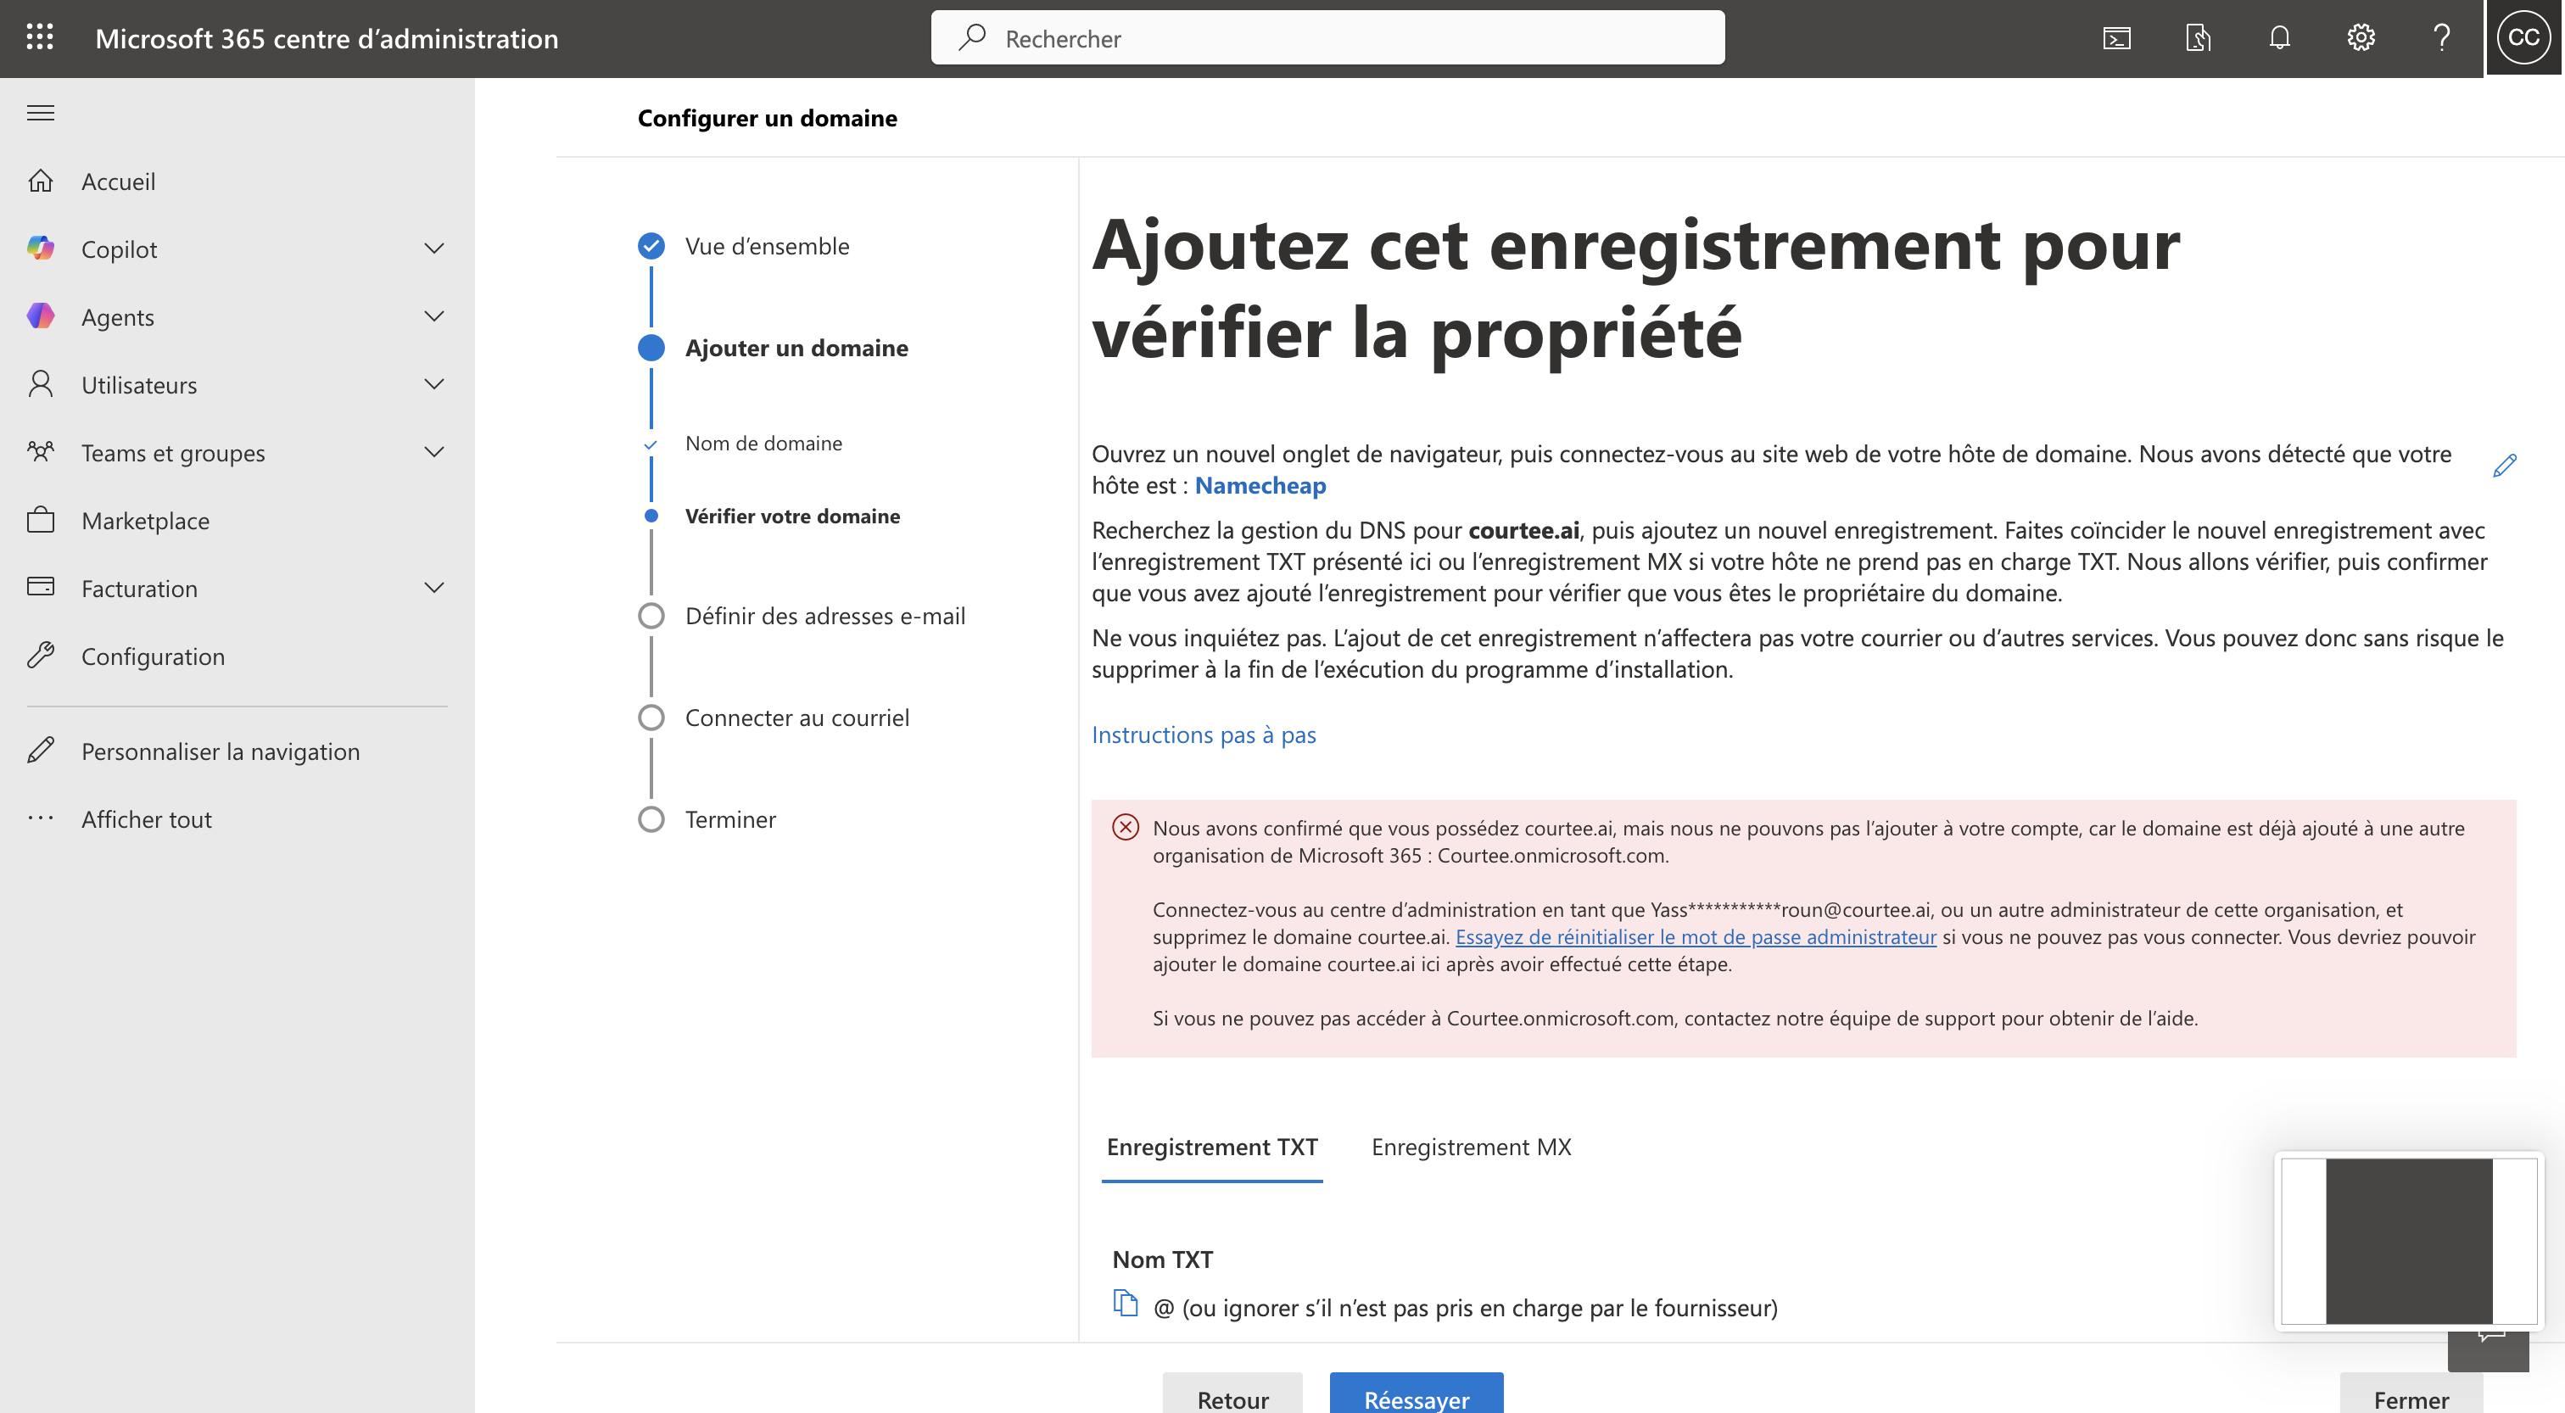The width and height of the screenshot is (2565, 1413).
Task: Select the Définir des adresses e-mail step
Action: pyautogui.click(x=824, y=616)
